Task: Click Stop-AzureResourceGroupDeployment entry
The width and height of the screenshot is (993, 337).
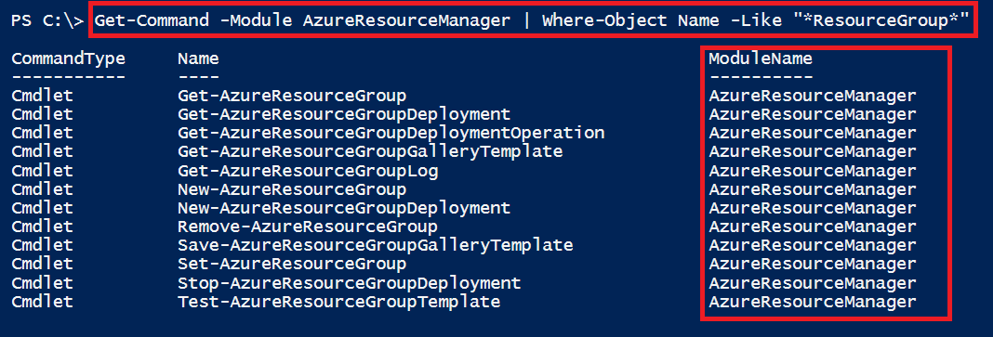Action: (x=349, y=282)
